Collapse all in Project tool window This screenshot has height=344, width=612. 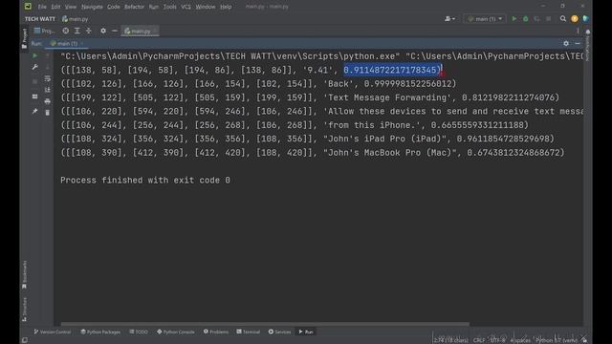(89, 31)
